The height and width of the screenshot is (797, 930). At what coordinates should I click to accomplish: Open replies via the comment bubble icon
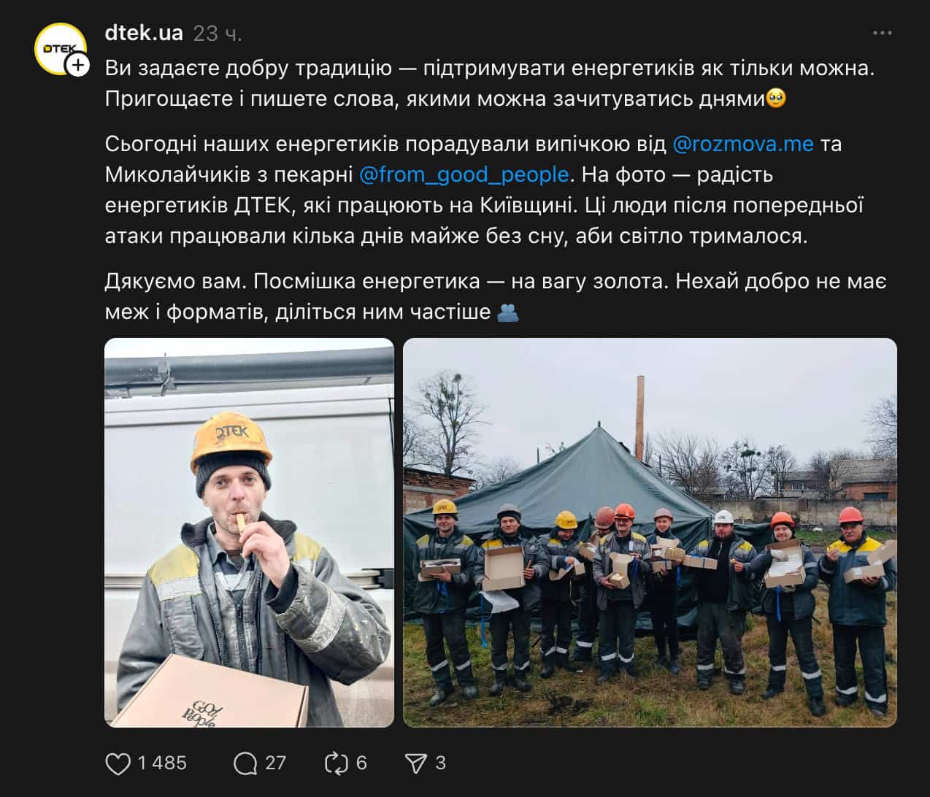[245, 763]
